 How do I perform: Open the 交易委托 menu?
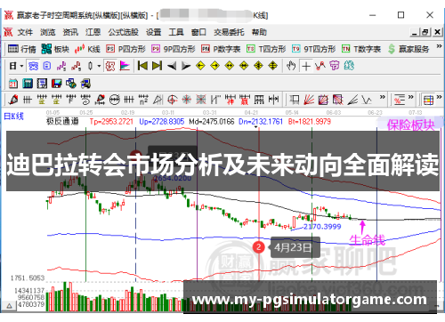tap(229, 32)
